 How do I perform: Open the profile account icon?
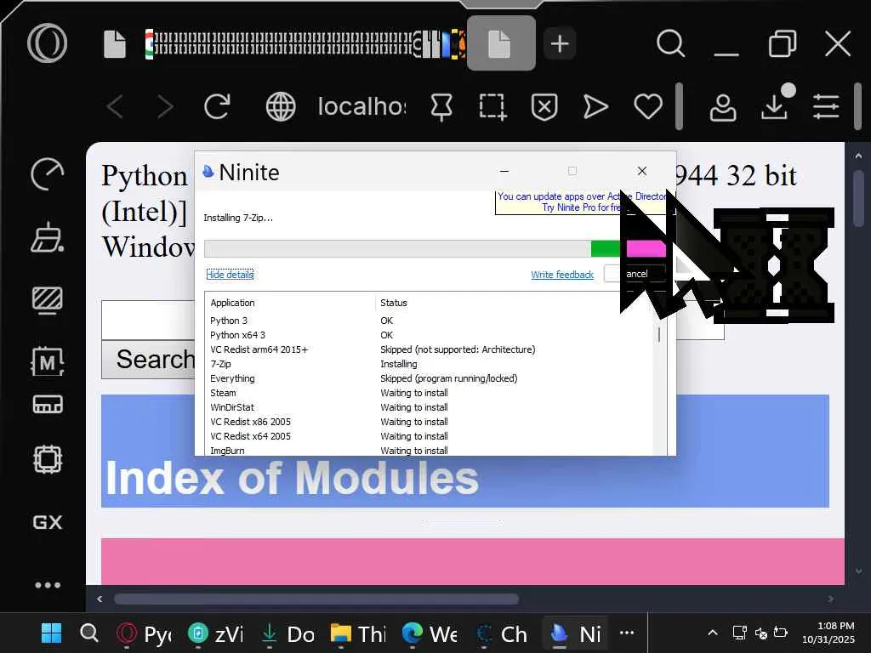tap(723, 106)
